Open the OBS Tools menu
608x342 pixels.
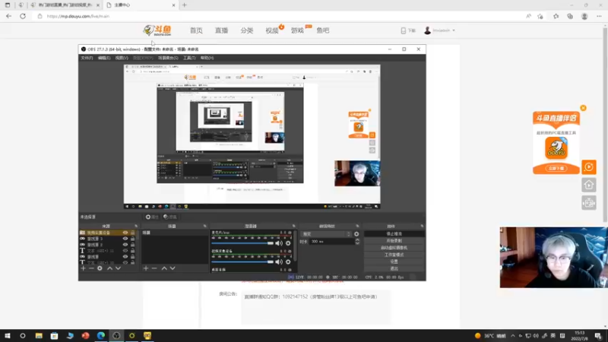click(189, 58)
